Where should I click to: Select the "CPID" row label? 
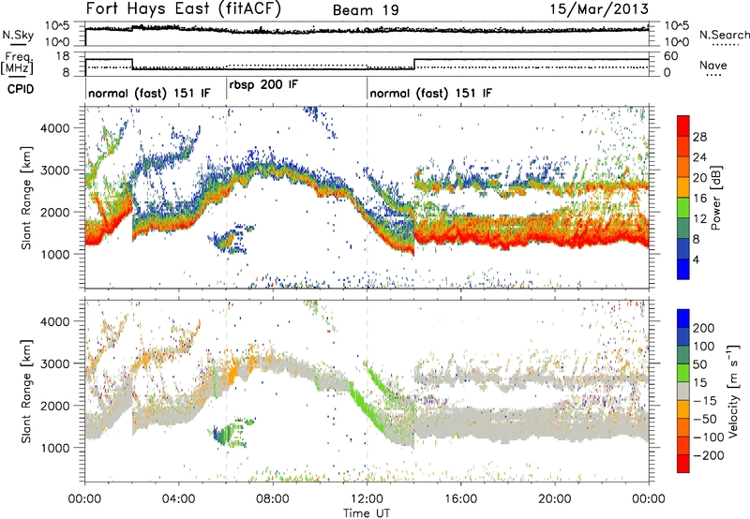21,89
